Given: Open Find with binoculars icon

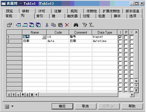Looking at the screenshot, I should [76, 25].
